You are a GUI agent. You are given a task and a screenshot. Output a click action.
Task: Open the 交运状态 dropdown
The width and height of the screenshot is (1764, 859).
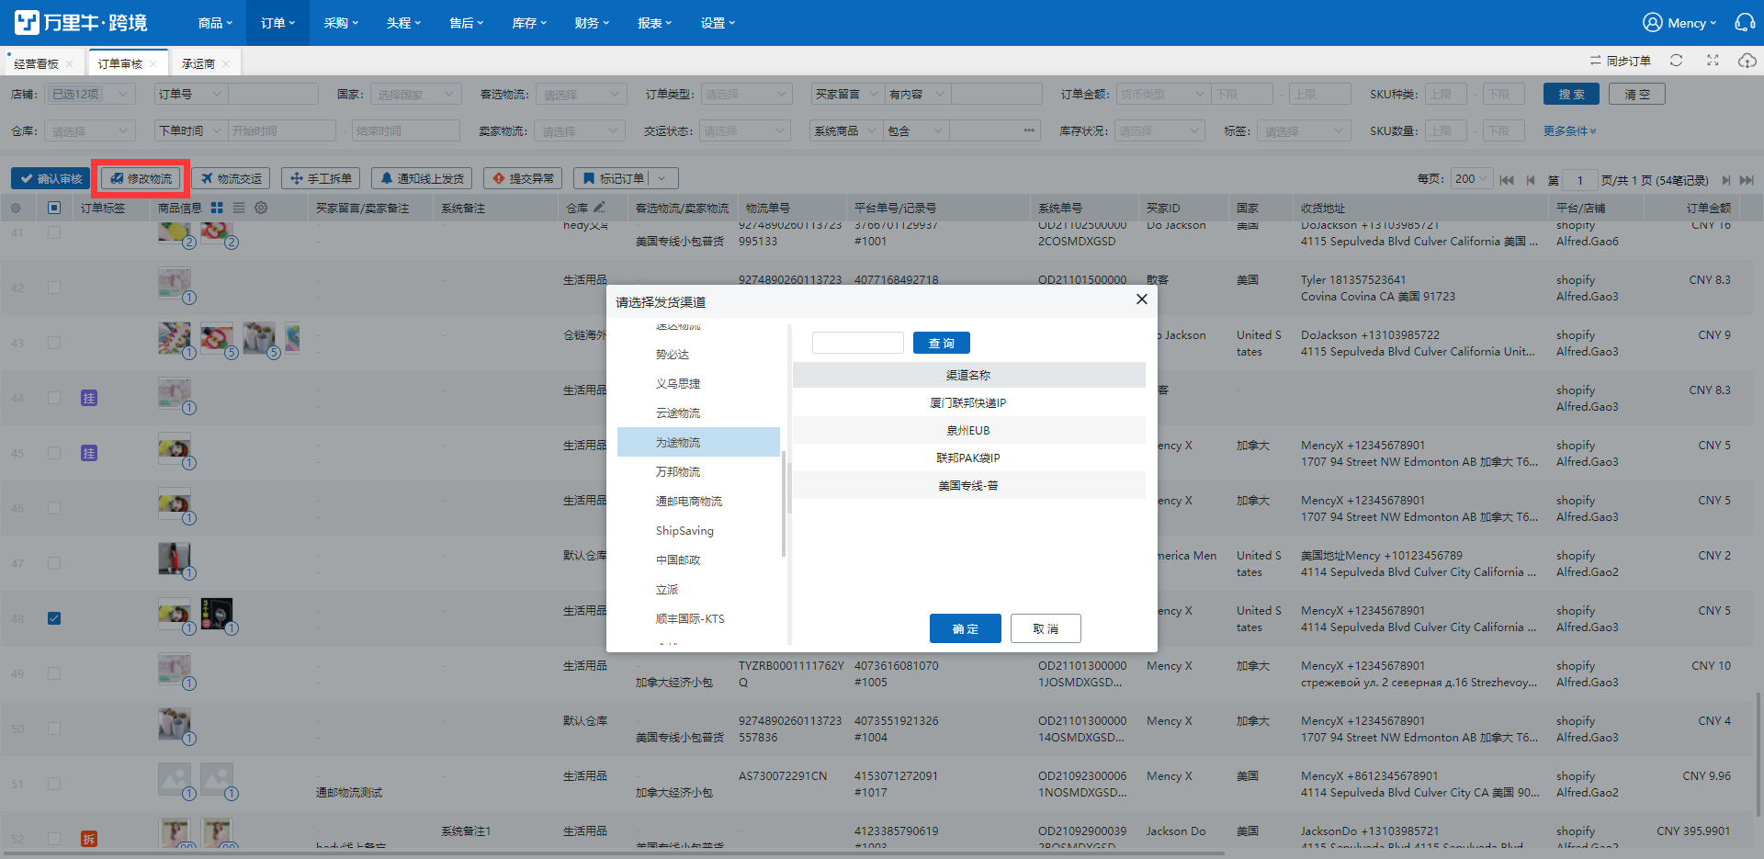tap(744, 130)
